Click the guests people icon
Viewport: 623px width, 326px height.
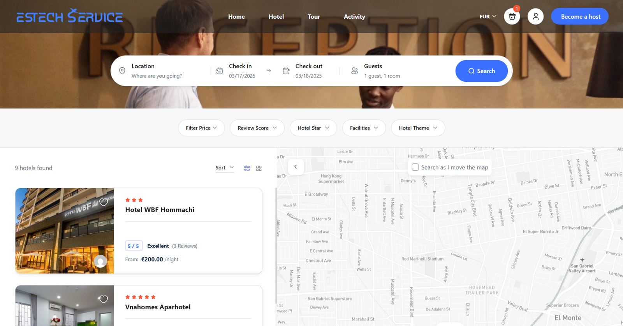click(x=354, y=71)
